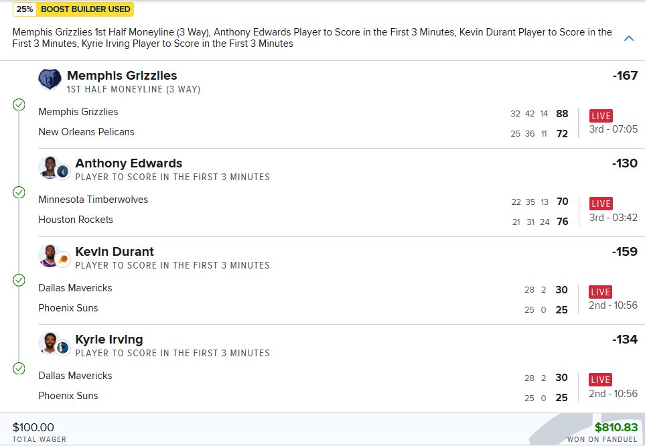Click the -134 odds value
Screen dimensions: 645x446
click(625, 340)
